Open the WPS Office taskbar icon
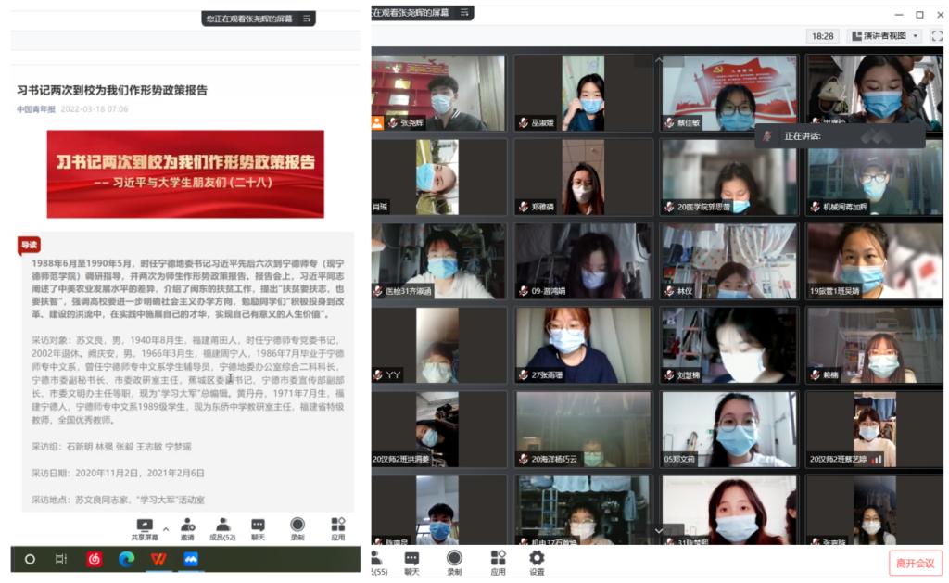This screenshot has height=583, width=949. 158,559
